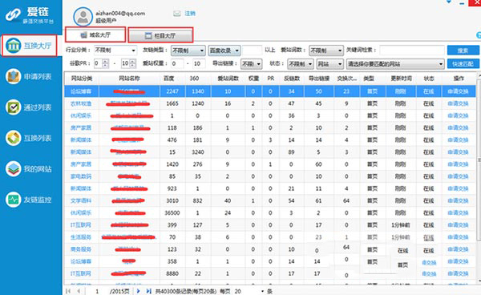Image resolution: width=481 pixels, height=295 pixels.
Task: Select the 文学百科 category cell
Action: click(x=81, y=201)
